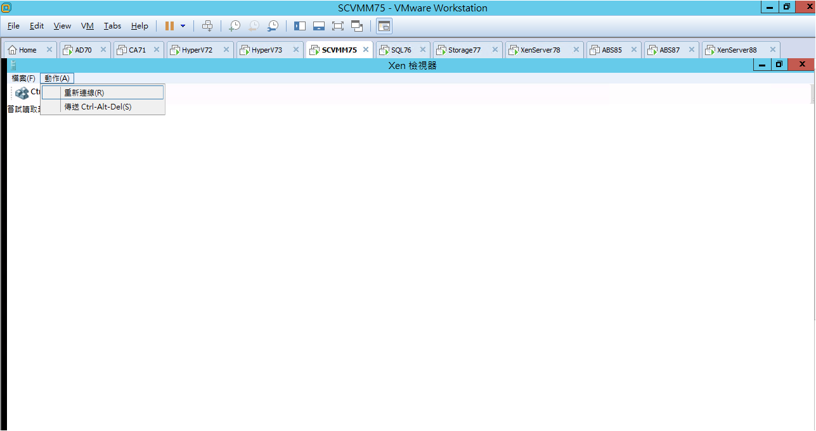Screen dimensions: 816x431
Task: Close the XenServer88 tab
Action: [773, 50]
